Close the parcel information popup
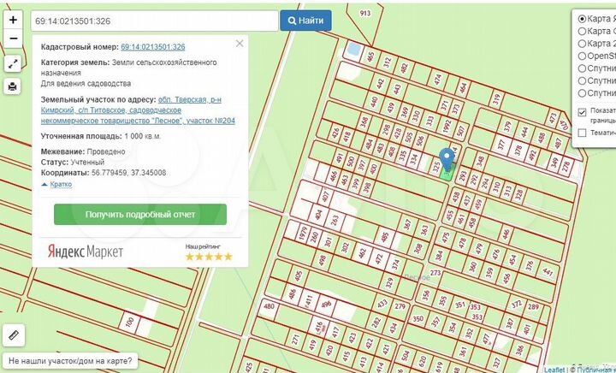Viewport: 616px width, 373px height. [x=240, y=44]
